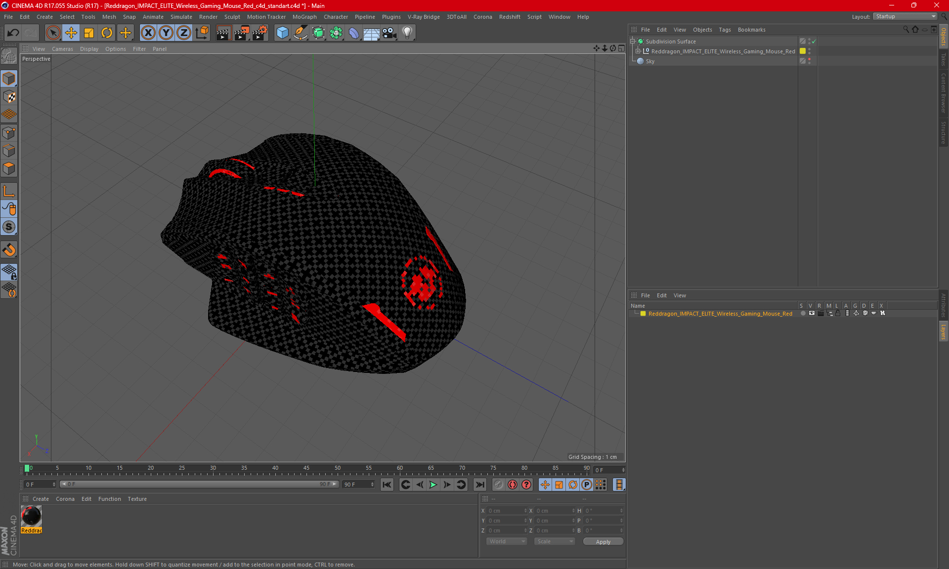Open the Layers side tab

(x=944, y=332)
